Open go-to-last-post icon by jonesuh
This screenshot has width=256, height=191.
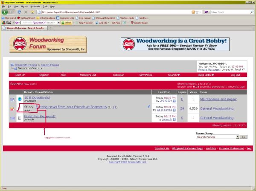[x=174, y=120]
